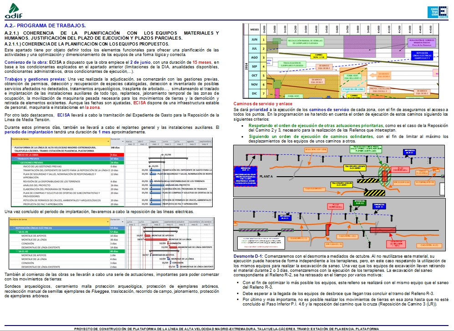Screen dimensions: 454x331
Task: Select DESMONTAJE DE LÍNEA EXISTENTE 14 días row
Action: click(67, 247)
